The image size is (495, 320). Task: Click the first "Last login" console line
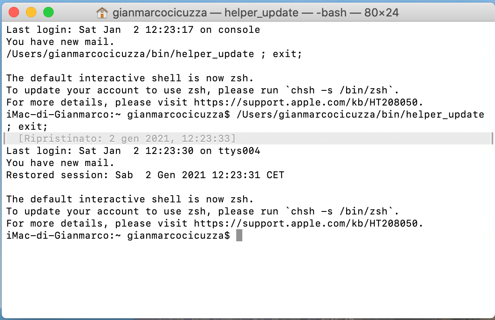pos(133,30)
